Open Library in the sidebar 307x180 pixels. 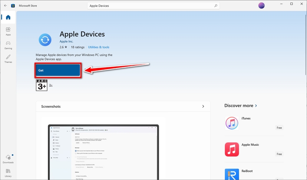coord(8,173)
